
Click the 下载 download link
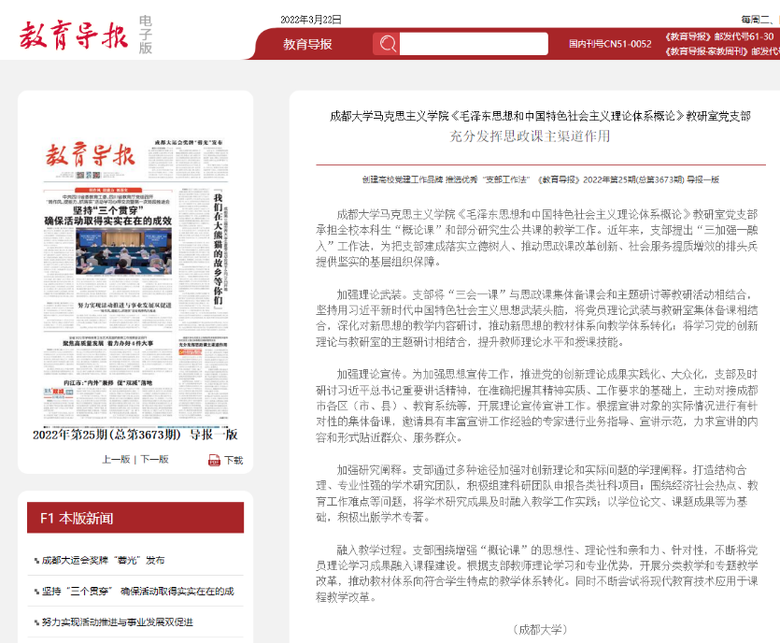[233, 460]
